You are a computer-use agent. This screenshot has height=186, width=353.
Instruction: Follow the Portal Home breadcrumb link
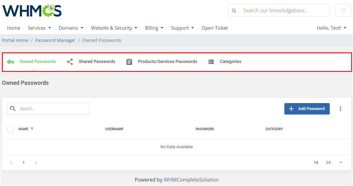click(x=15, y=40)
